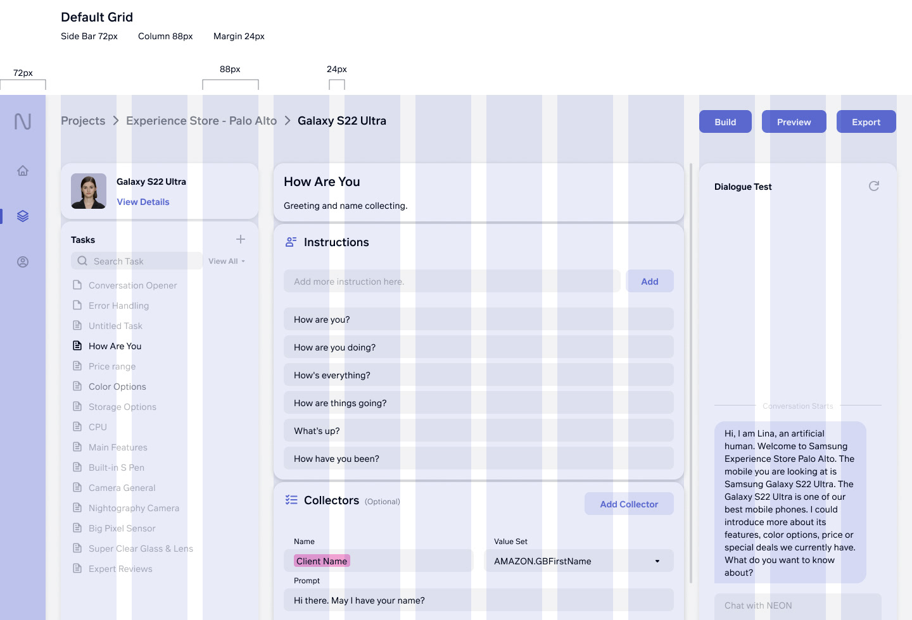
Task: Open View Details for Galaxy S22 Ultra
Action: (x=143, y=202)
